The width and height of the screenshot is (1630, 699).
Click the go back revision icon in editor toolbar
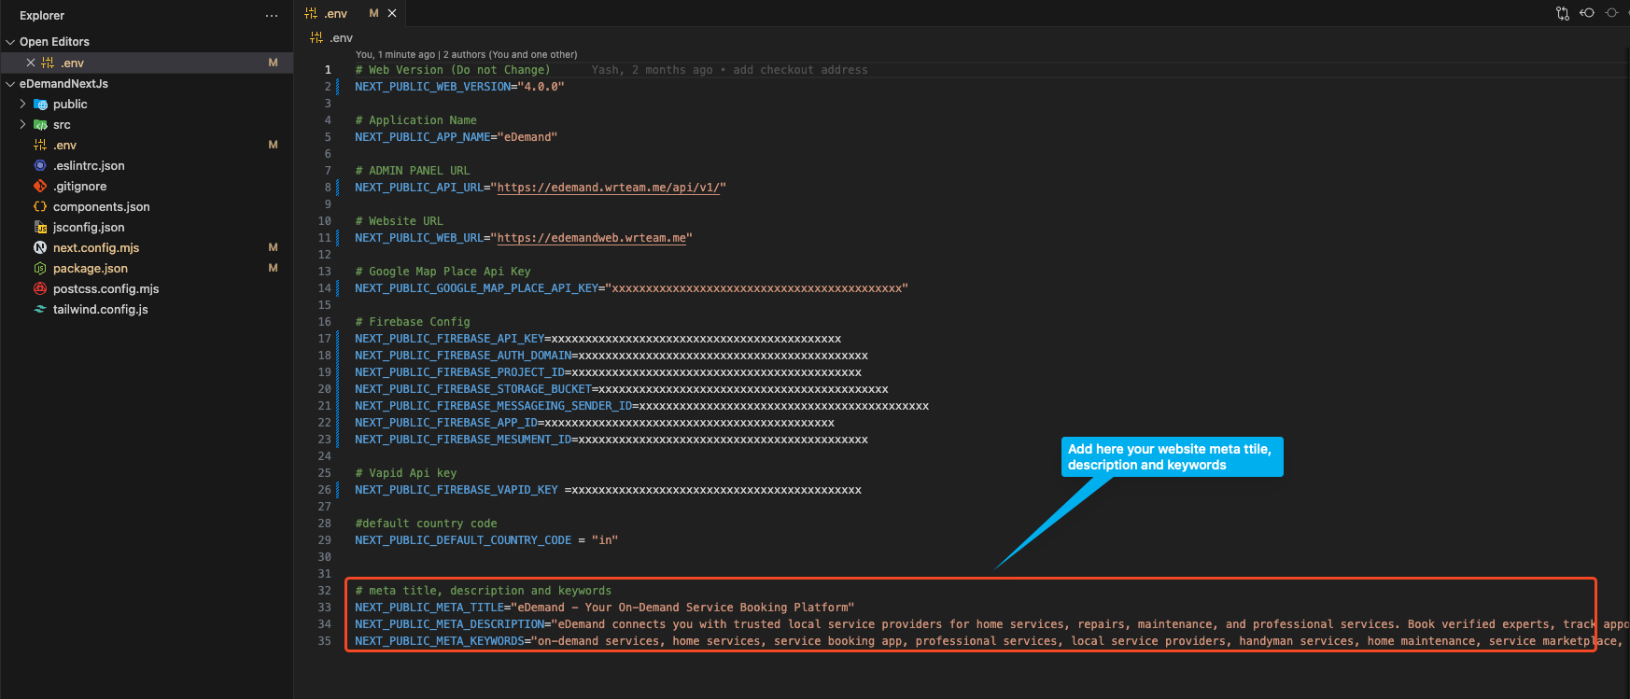pyautogui.click(x=1587, y=13)
